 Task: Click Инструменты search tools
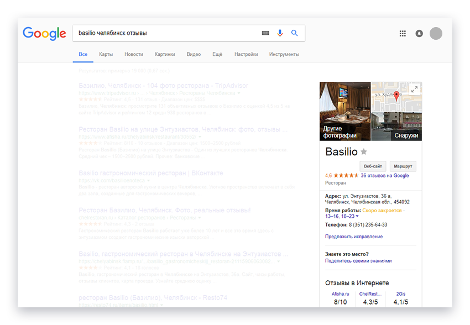[x=284, y=54]
